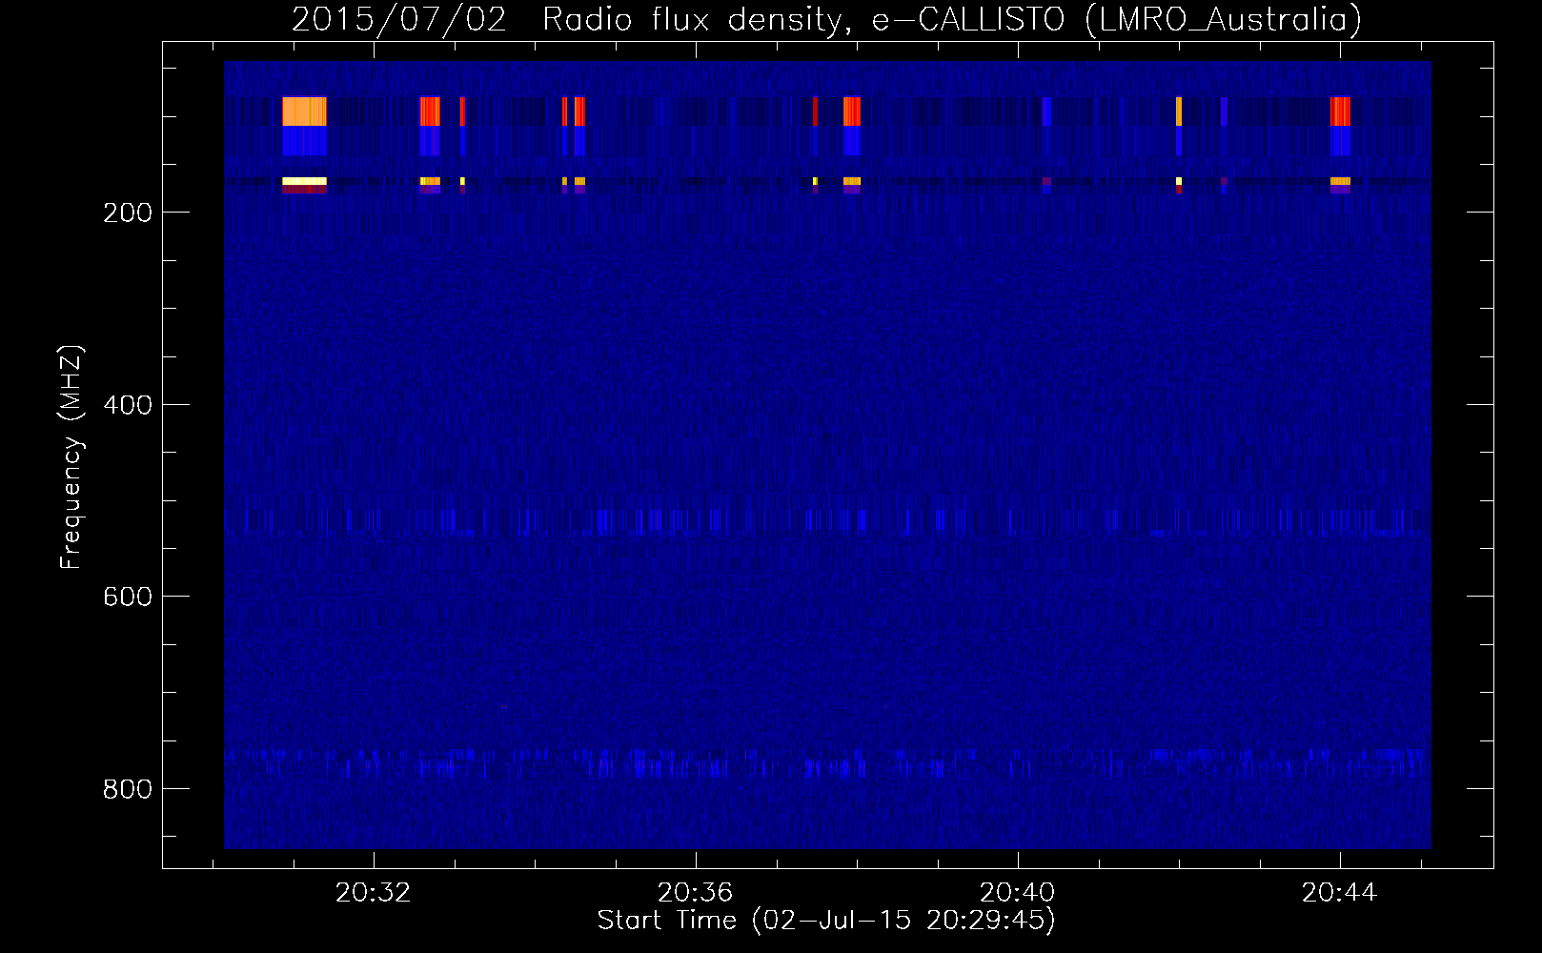Click the "Start Time (02-Jul-15 20:29:45)" label

pos(826,921)
